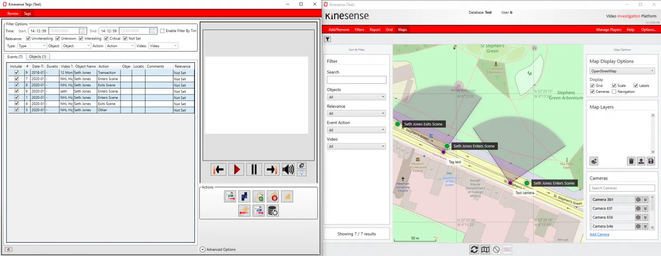Open the Report menu
The height and width of the screenshot is (256, 661).
click(375, 29)
